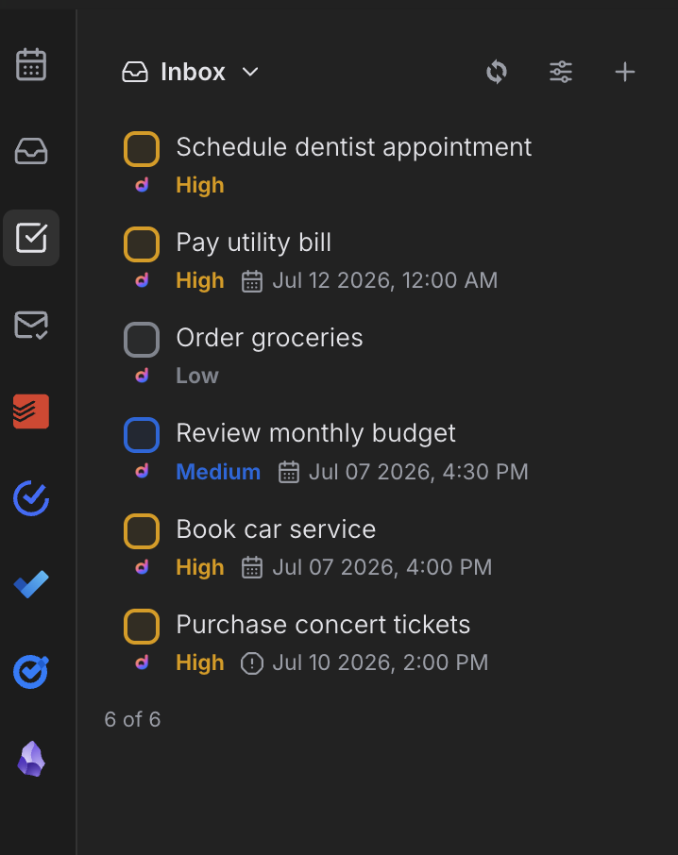Open the red Todoist integration icon
The width and height of the screenshot is (678, 855).
31,411
